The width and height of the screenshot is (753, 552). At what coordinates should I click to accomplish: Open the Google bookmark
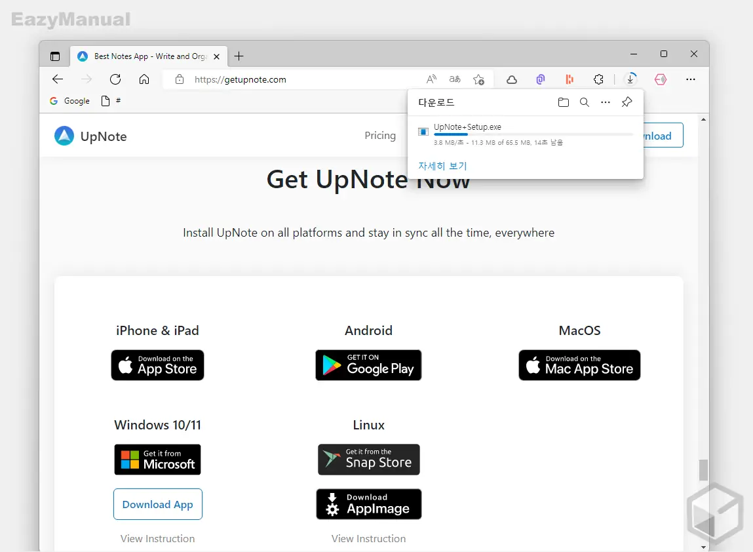tap(69, 101)
